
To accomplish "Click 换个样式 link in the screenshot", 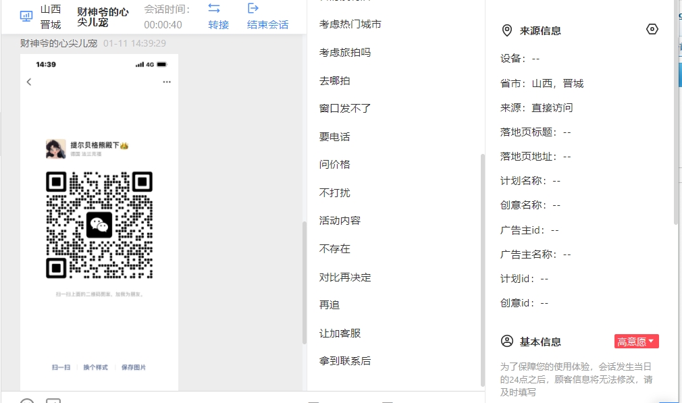I will tap(95, 367).
